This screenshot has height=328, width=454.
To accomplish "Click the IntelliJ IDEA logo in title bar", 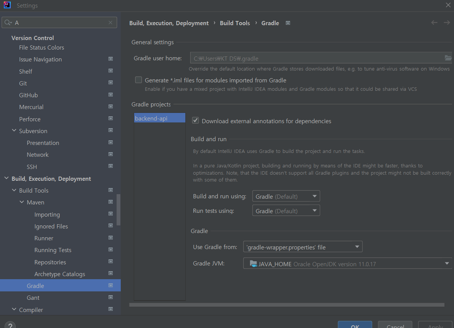I will (7, 5).
